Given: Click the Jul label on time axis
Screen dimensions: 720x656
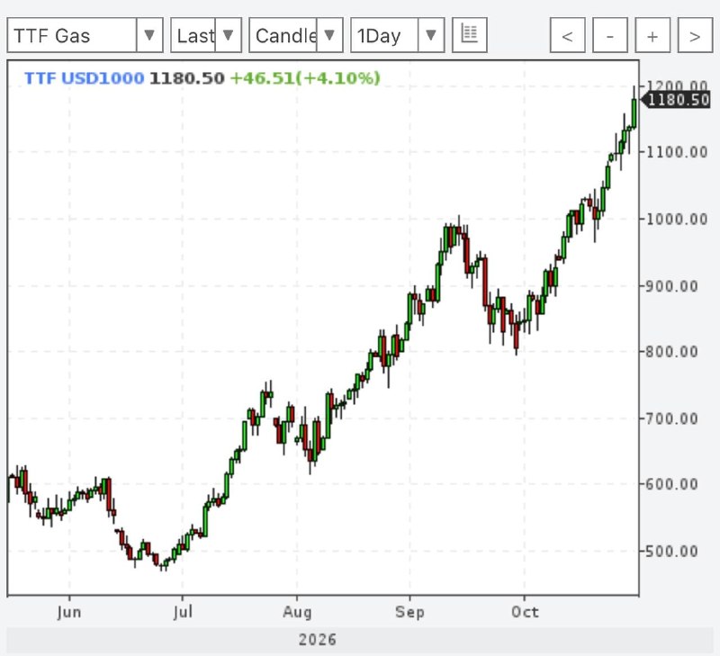Looking at the screenshot, I should (x=183, y=612).
